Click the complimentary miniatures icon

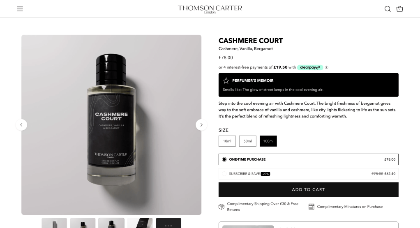tap(311, 207)
